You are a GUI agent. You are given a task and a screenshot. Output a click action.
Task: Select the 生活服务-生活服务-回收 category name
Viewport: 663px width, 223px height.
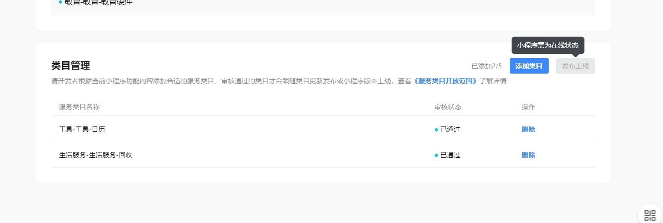point(96,155)
